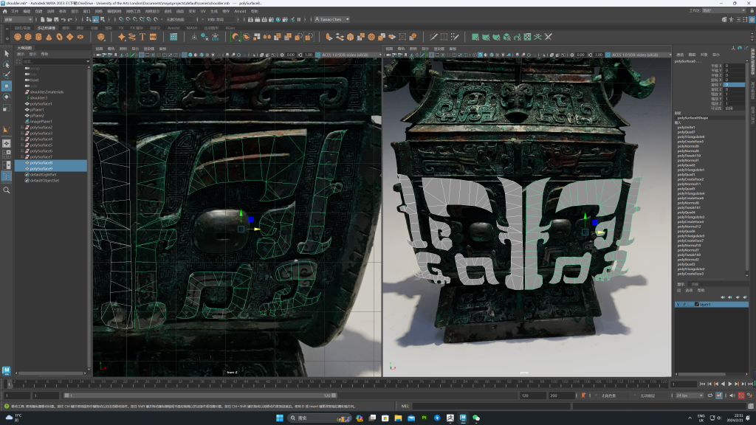This screenshot has height=425, width=756.
Task: Toggle layer1 visibility V box
Action: click(x=678, y=304)
